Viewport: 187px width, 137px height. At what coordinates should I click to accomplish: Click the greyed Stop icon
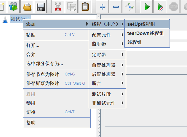[x=173, y=7]
